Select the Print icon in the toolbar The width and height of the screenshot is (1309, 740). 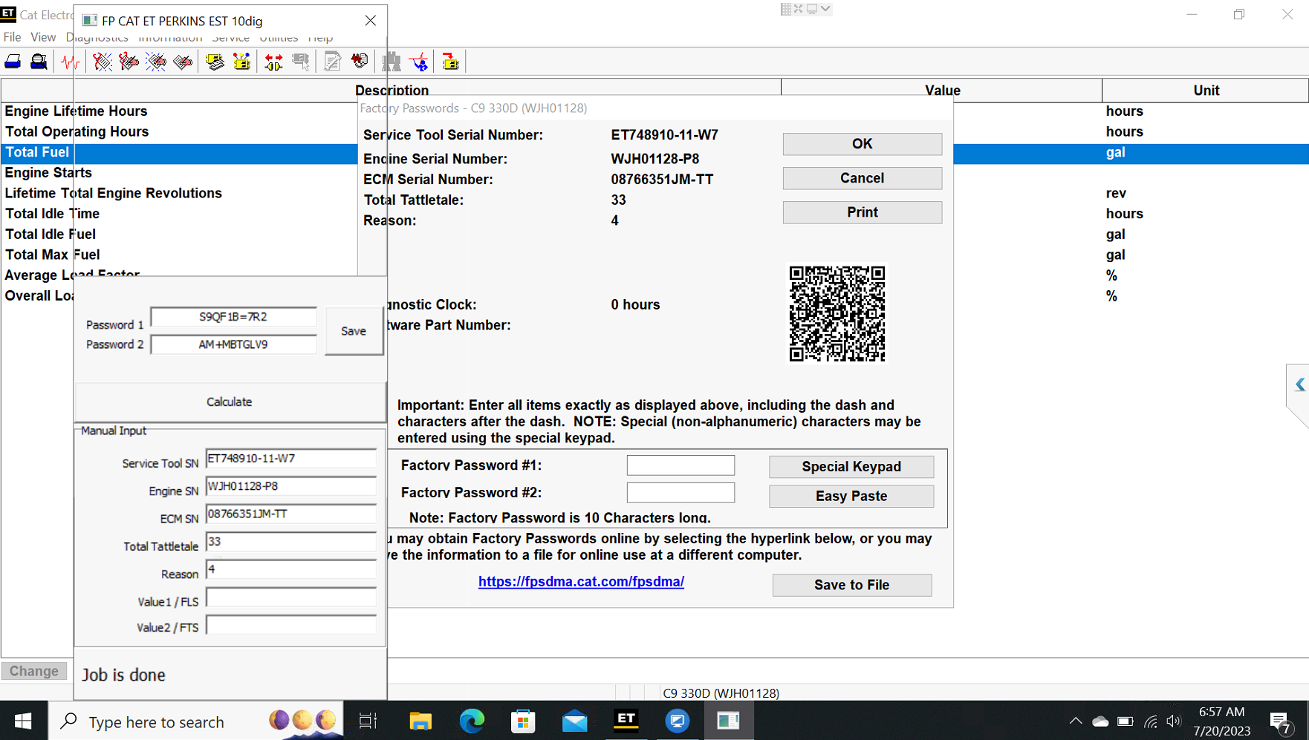click(x=13, y=61)
